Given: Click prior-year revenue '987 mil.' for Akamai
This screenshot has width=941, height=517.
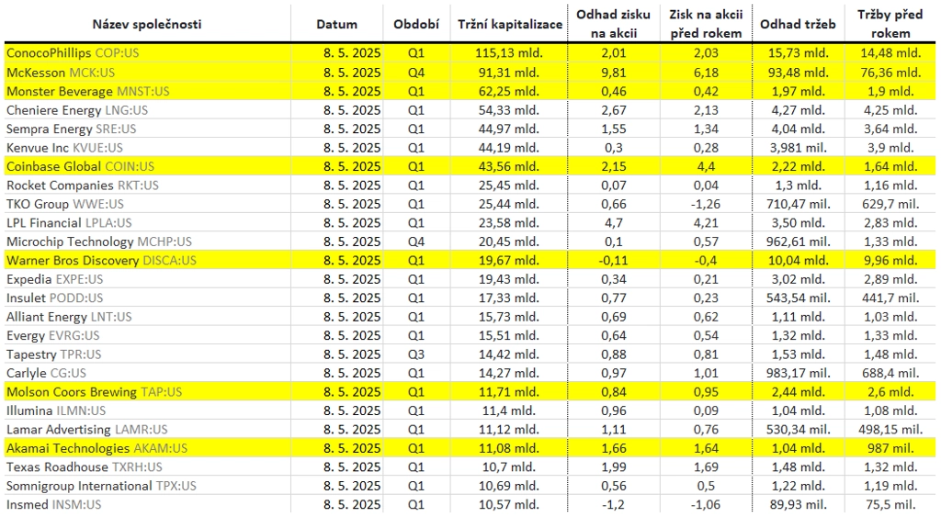Looking at the screenshot, I should [890, 449].
